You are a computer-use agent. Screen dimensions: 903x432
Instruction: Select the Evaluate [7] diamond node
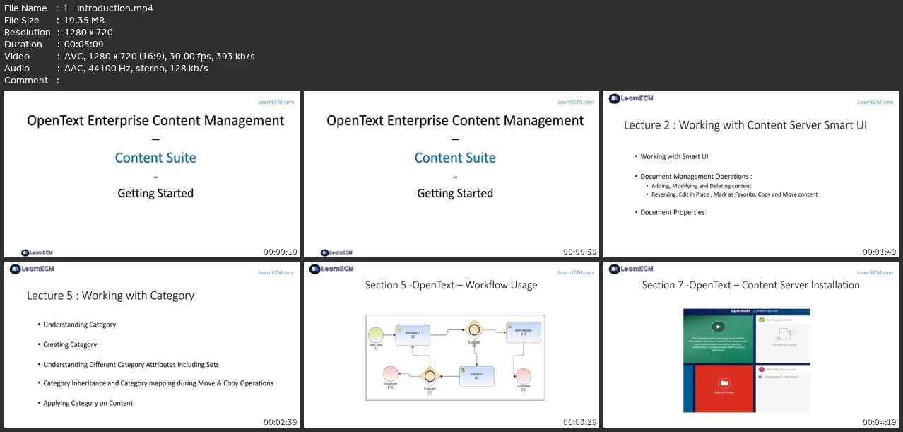[430, 377]
